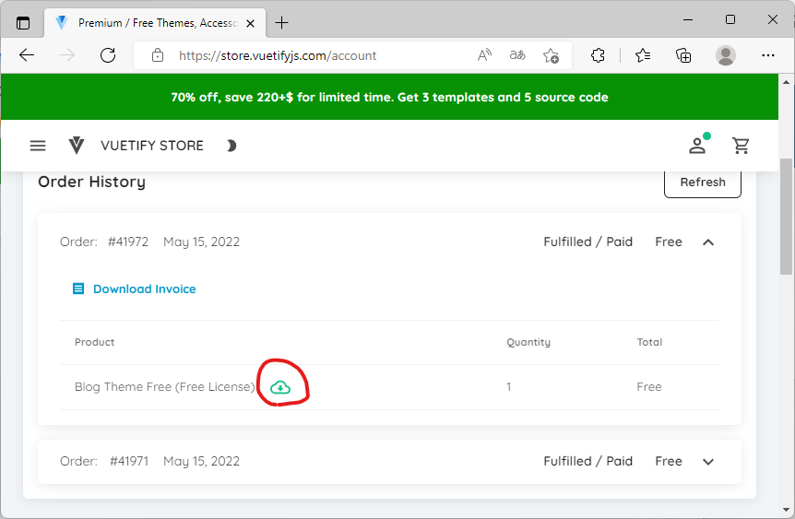Click the Quantity column header
The width and height of the screenshot is (795, 519).
tap(528, 342)
